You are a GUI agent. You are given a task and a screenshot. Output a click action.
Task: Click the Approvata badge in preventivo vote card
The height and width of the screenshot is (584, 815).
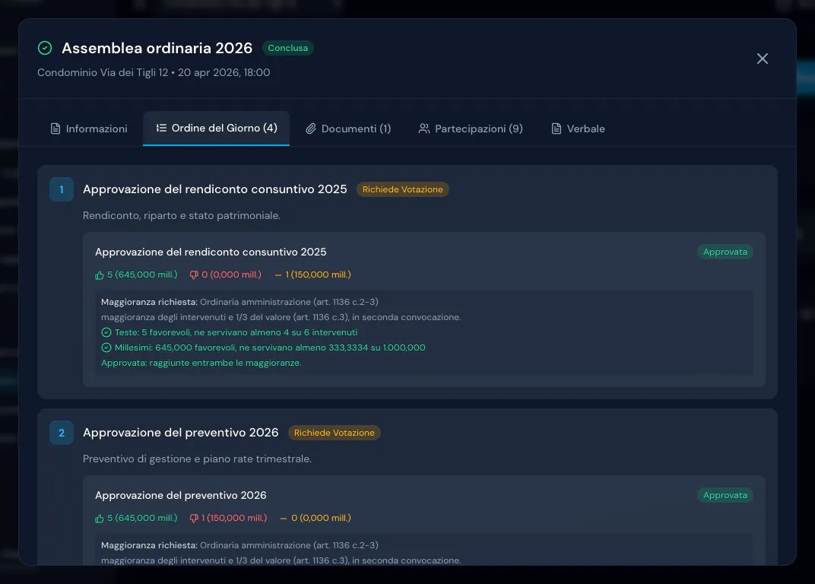click(725, 495)
